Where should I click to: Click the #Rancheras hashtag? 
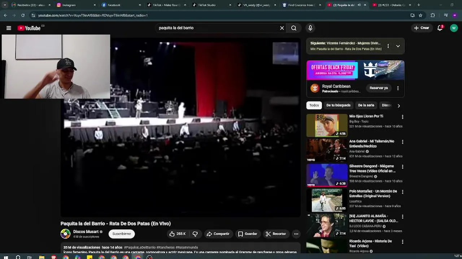pyautogui.click(x=166, y=247)
